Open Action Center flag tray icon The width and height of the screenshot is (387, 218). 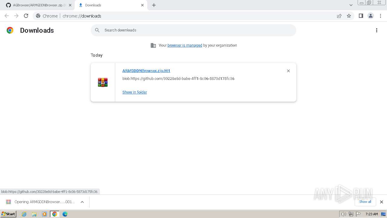[358, 214]
